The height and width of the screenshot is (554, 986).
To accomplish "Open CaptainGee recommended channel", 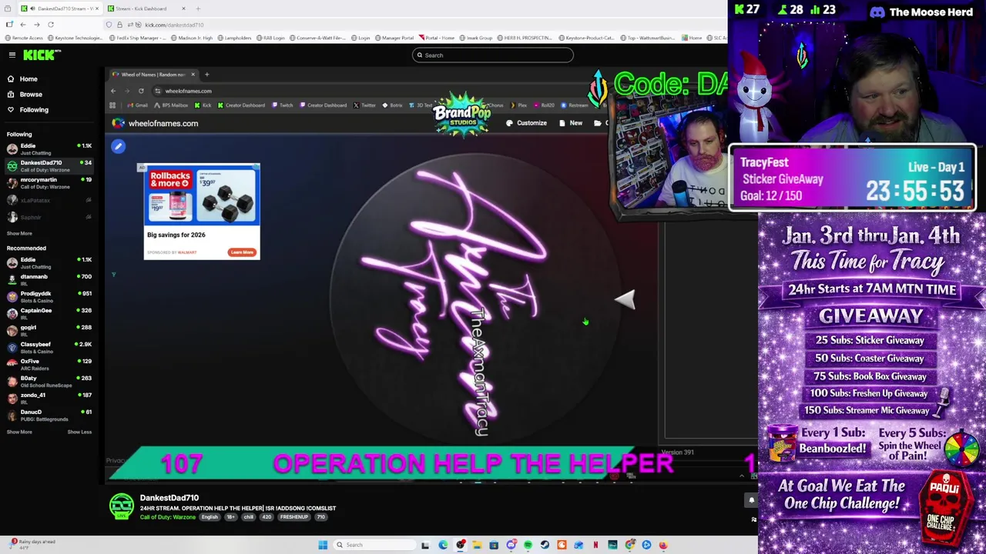I will pos(49,313).
